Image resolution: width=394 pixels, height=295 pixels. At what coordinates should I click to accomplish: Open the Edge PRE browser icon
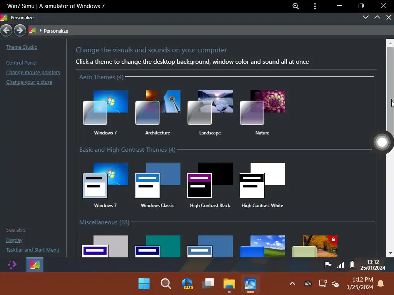[x=187, y=284]
